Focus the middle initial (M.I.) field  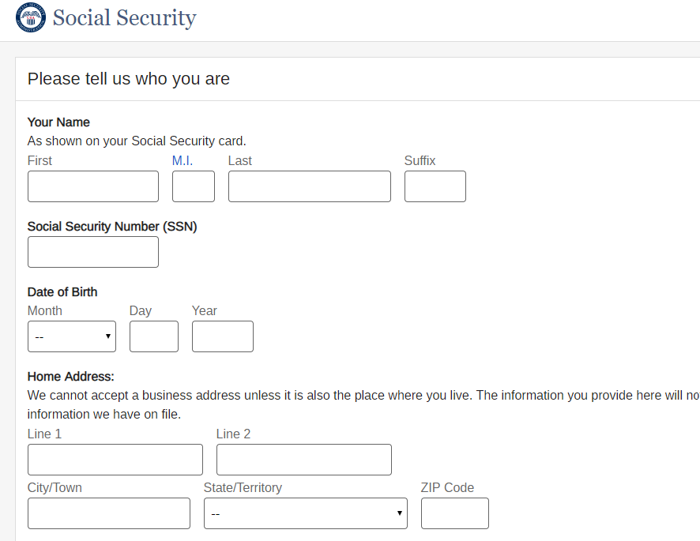point(194,186)
